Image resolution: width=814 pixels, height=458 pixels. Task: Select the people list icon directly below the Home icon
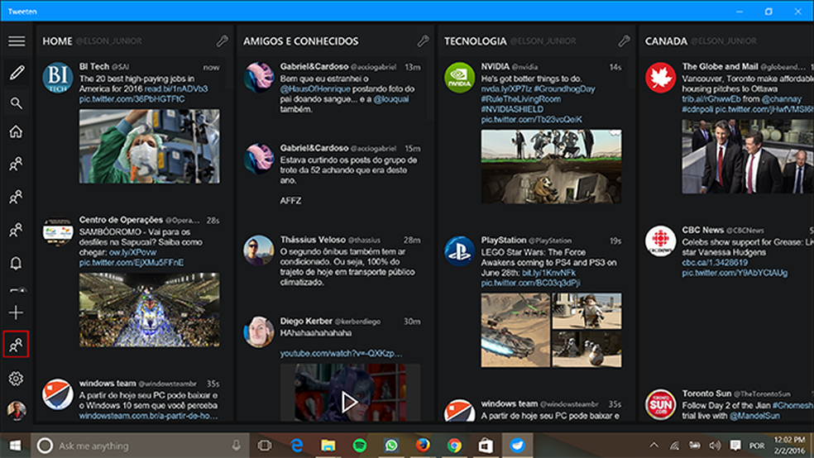pyautogui.click(x=16, y=165)
